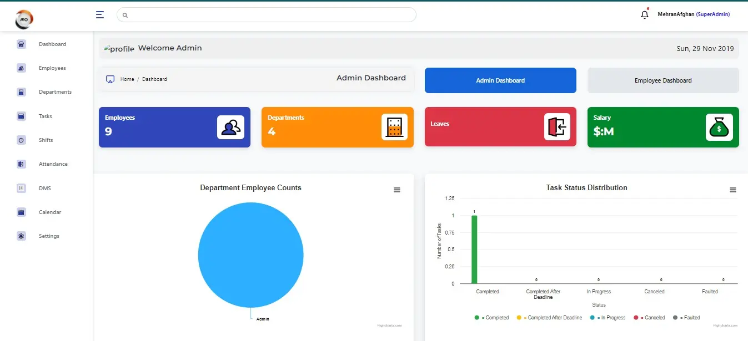
Task: Click the Employees card people icon
Action: tap(230, 128)
